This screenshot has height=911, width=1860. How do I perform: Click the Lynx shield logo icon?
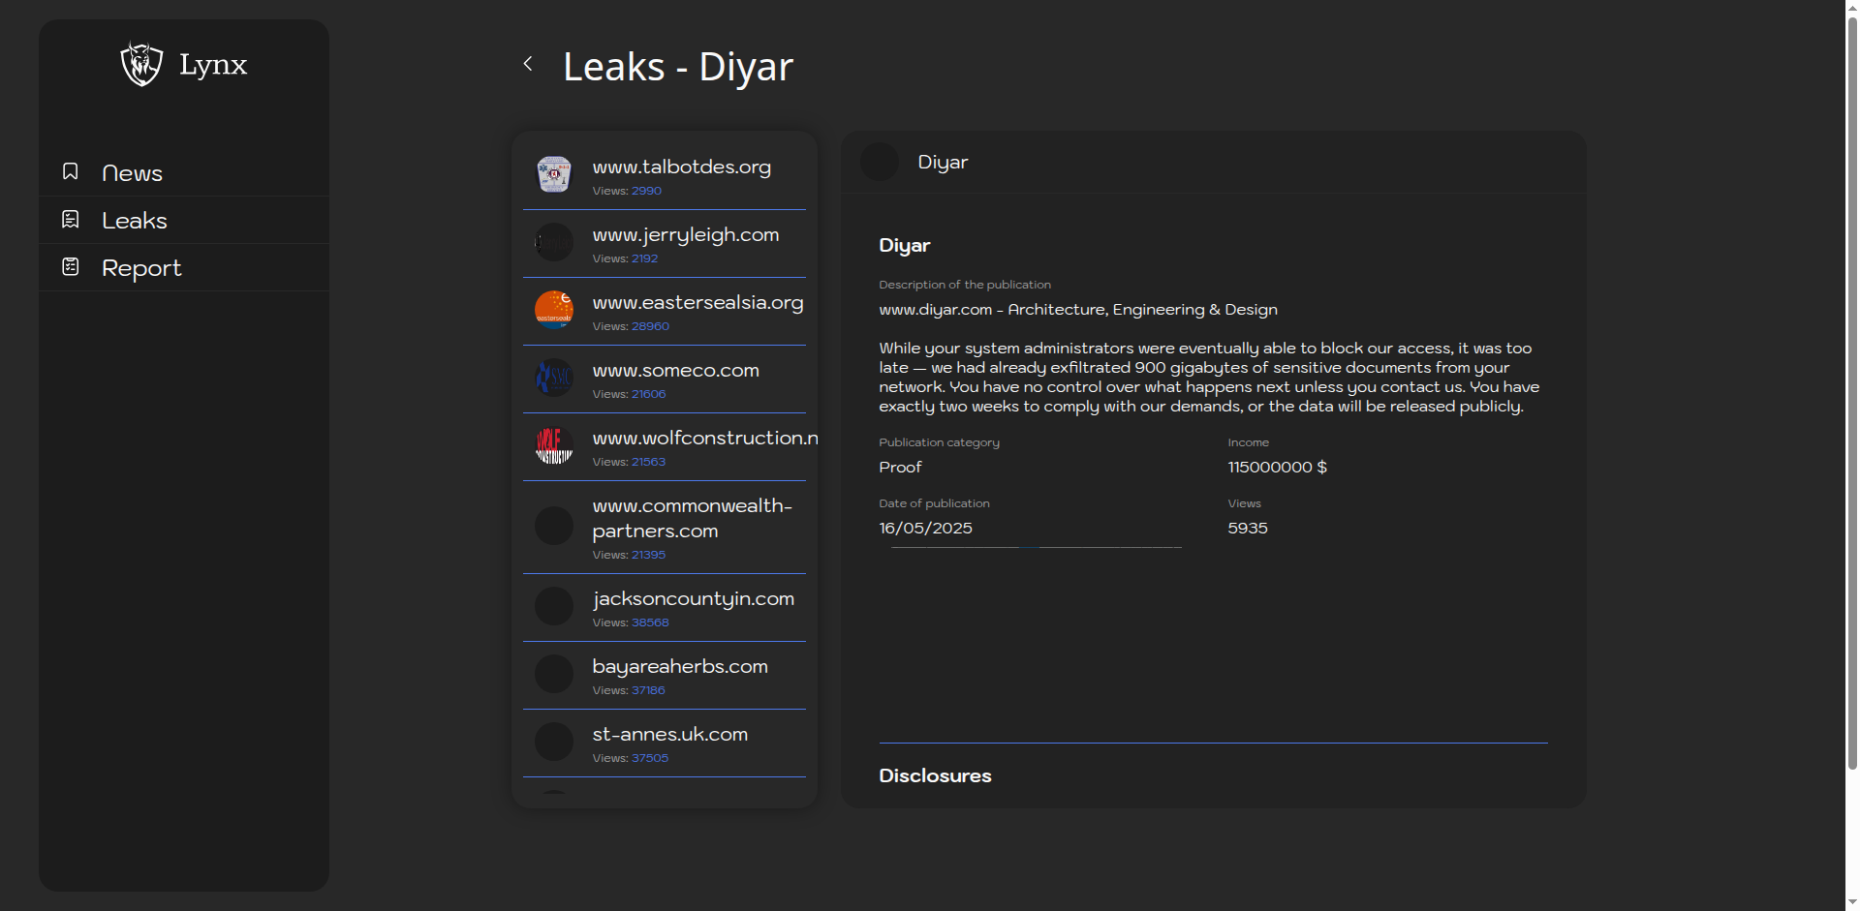pyautogui.click(x=141, y=64)
